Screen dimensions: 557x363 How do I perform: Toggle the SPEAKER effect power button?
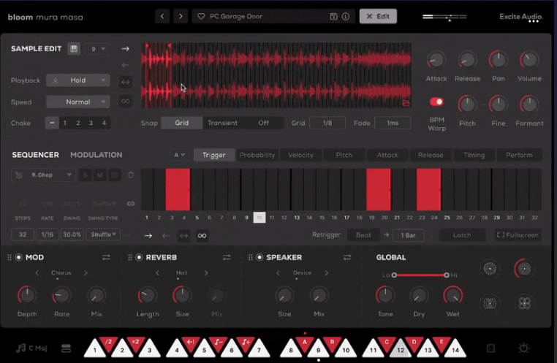[259, 257]
